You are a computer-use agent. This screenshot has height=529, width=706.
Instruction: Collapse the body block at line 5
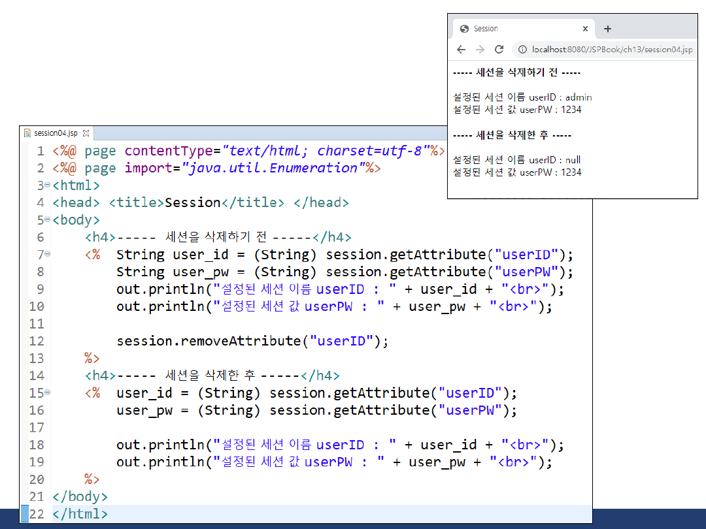coord(47,220)
